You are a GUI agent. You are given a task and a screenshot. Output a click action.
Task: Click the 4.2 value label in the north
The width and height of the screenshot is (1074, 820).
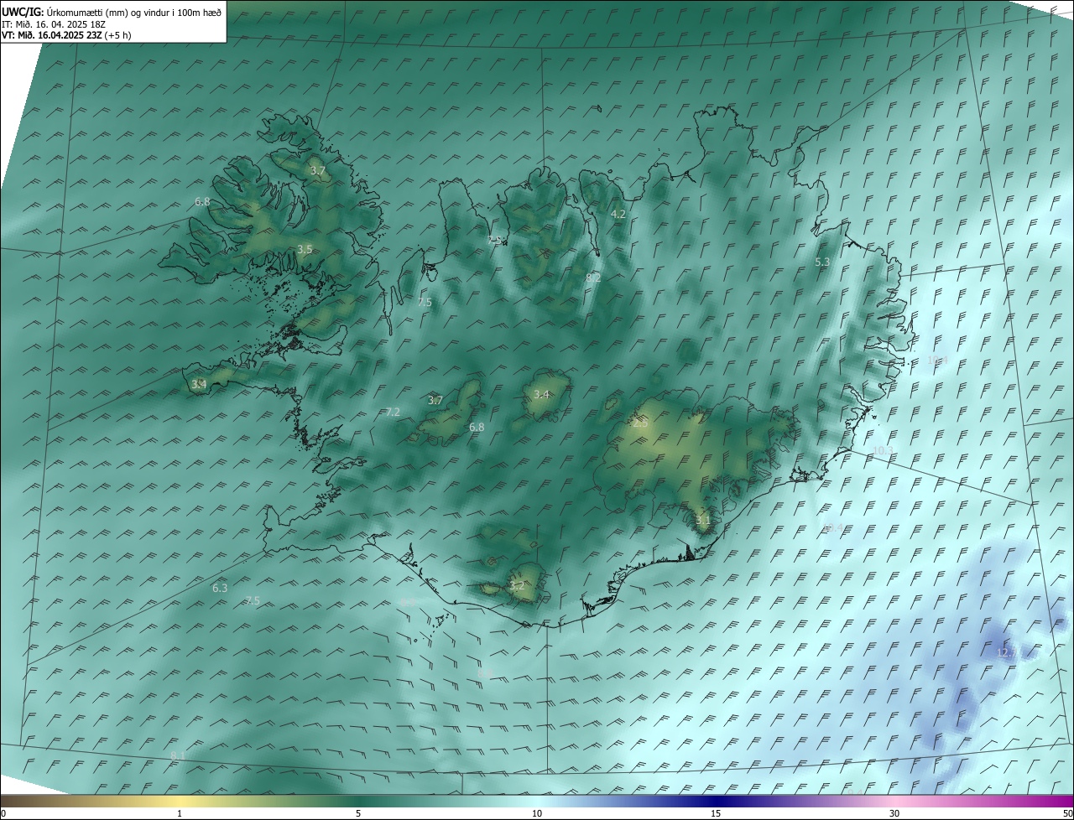(618, 214)
